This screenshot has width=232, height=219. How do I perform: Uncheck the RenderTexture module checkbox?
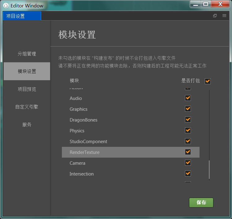coord(188,152)
